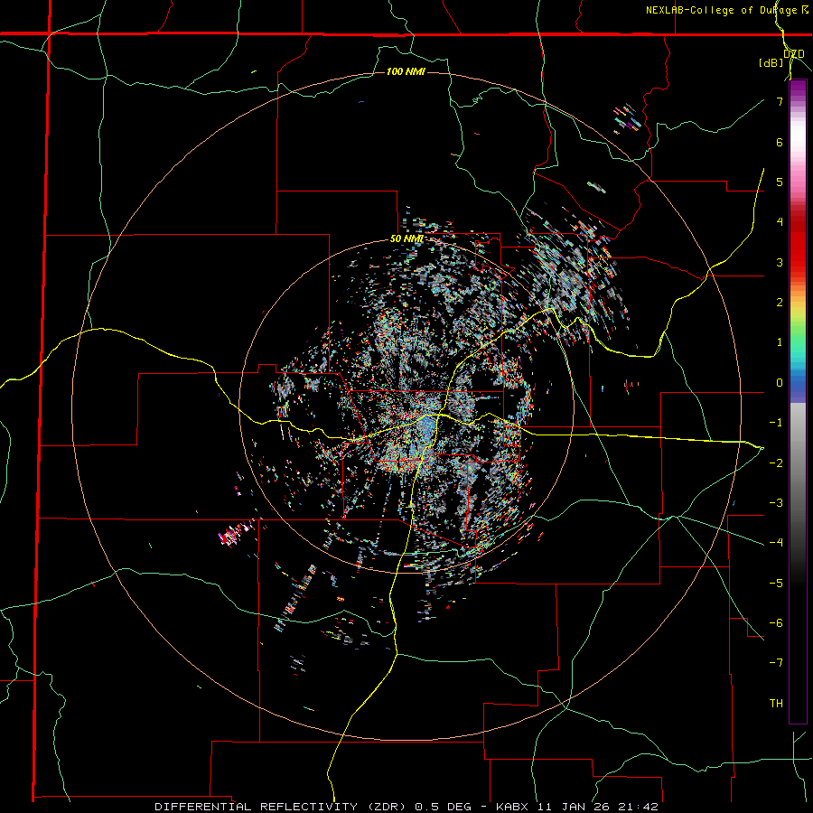Click the "6" value on the color scale
Image resolution: width=813 pixels, height=813 pixels.
(x=780, y=142)
